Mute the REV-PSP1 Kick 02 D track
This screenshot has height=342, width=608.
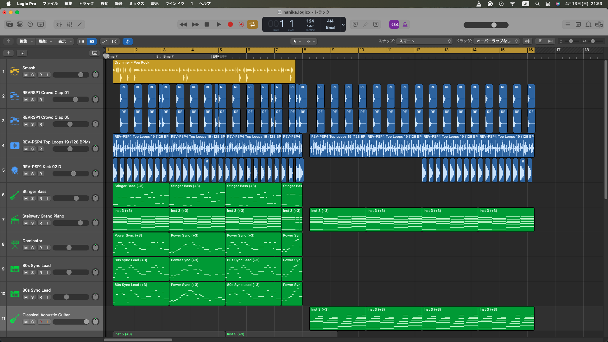click(26, 174)
